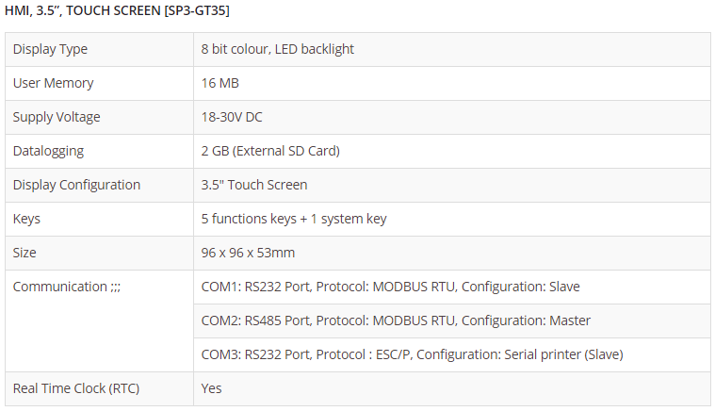Click the Display Type row label
Viewport: 715px width, 411px height.
50,49
